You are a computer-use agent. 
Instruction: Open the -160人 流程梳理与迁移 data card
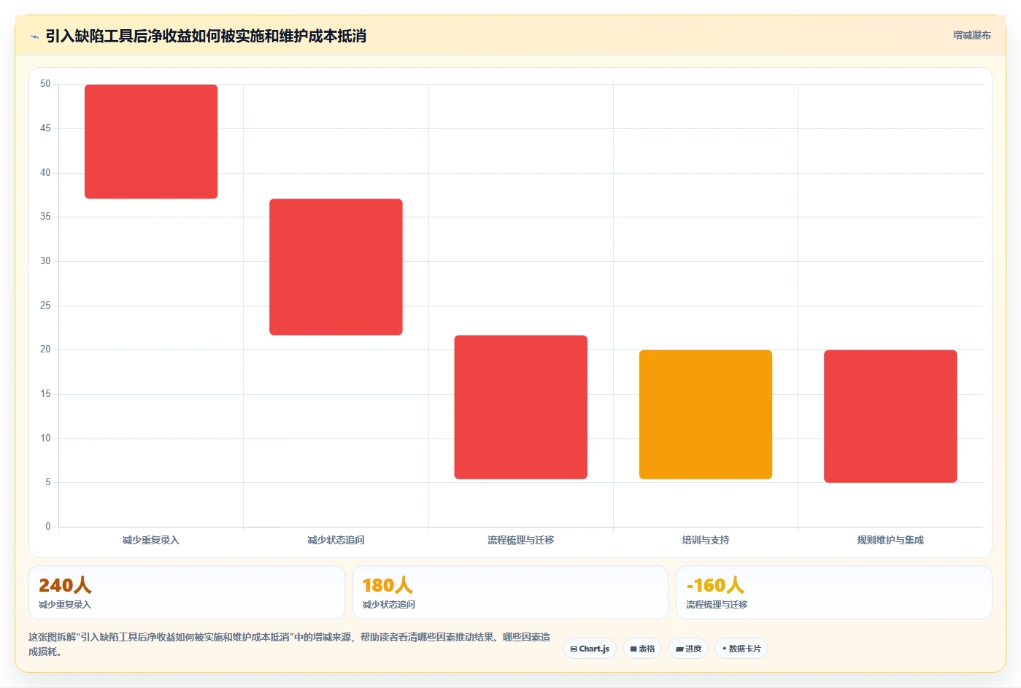pos(833,592)
